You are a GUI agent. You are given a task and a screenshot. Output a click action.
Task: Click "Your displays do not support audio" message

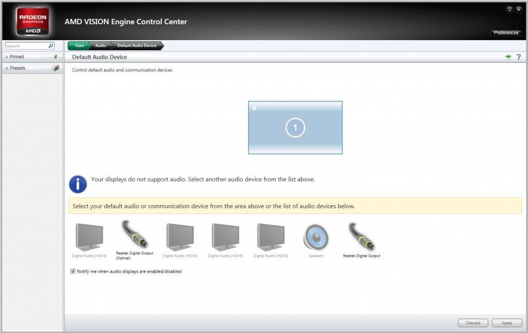pos(203,179)
